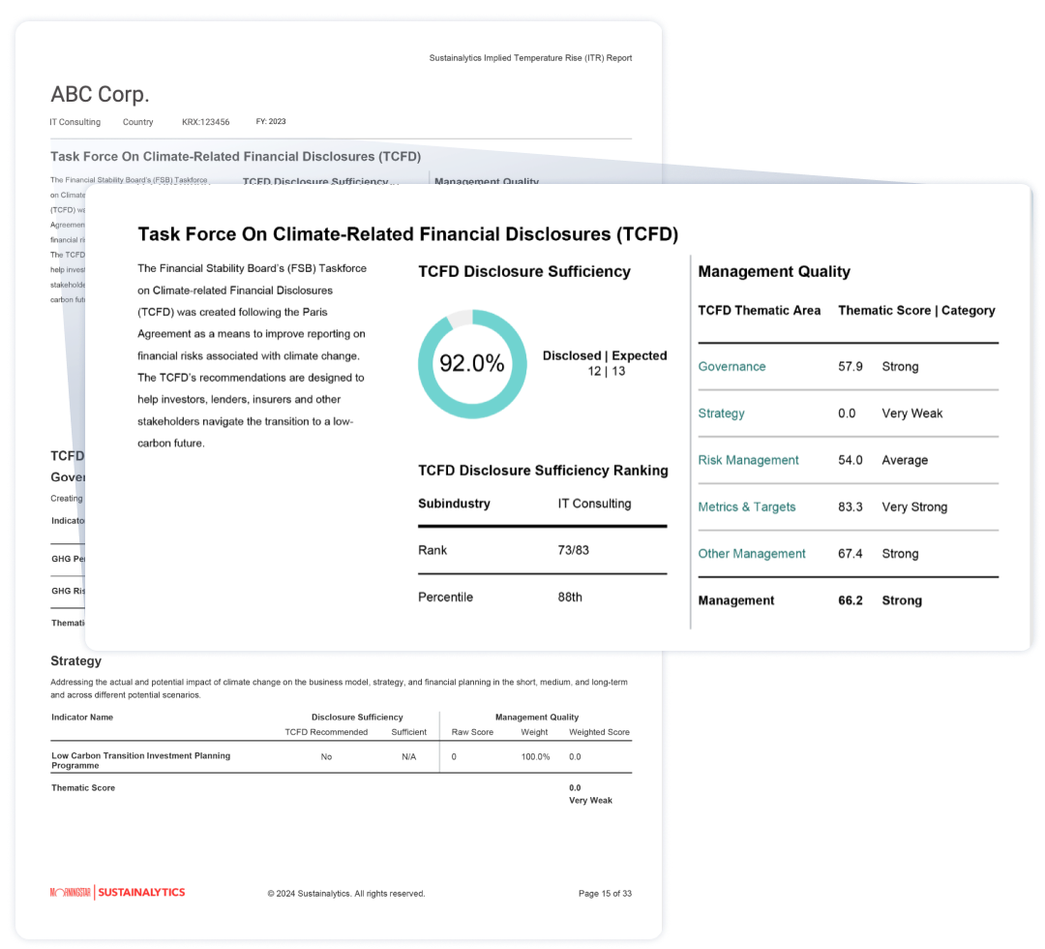
Task: Open the Metrics & Targets link
Action: point(746,507)
